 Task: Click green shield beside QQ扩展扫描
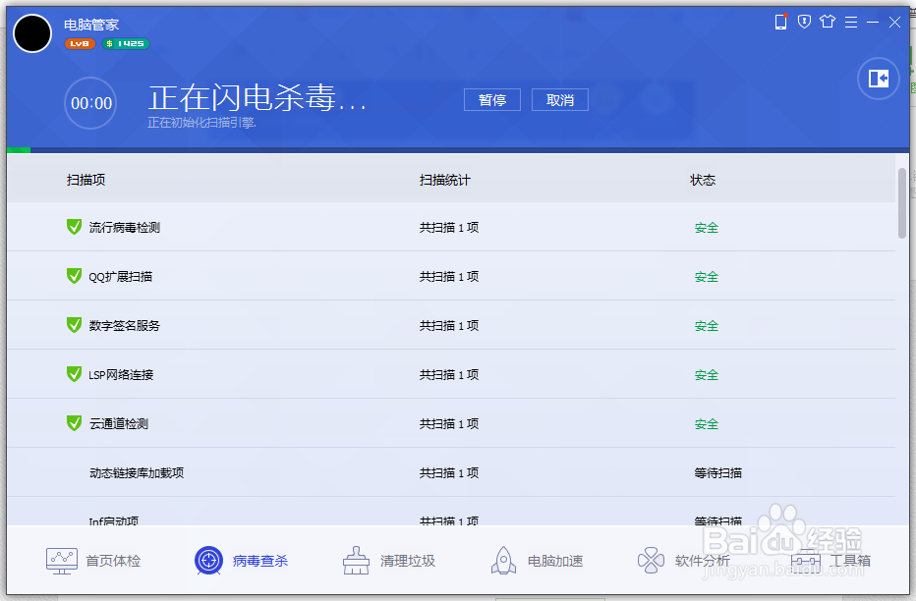coord(74,275)
